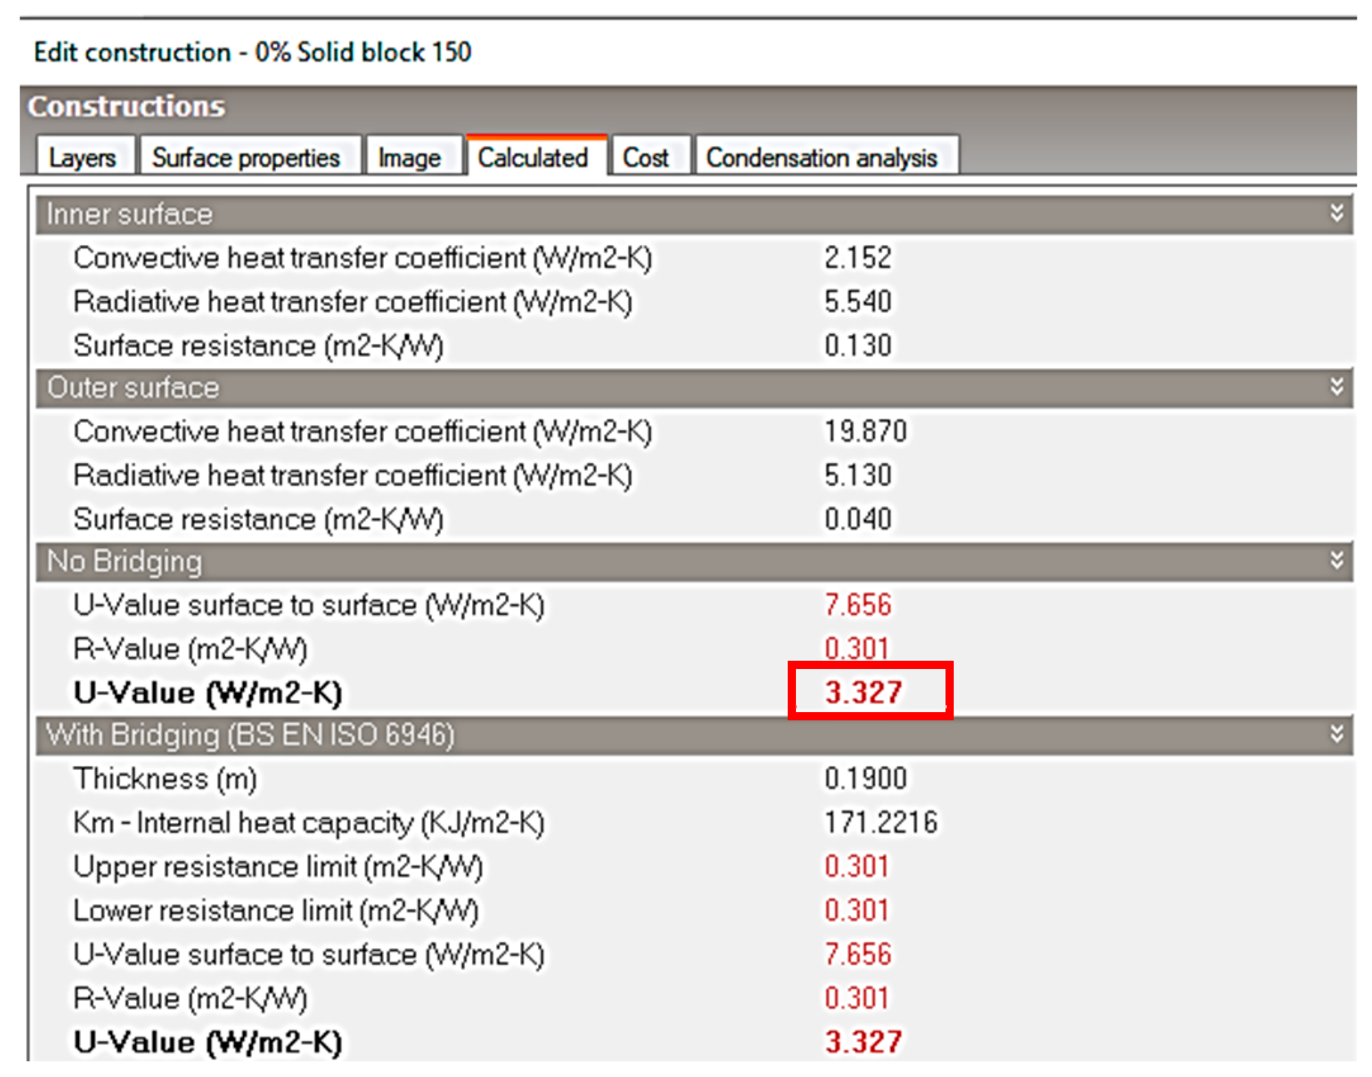
Task: Collapse the Outer surface section chevron
Action: [1336, 386]
